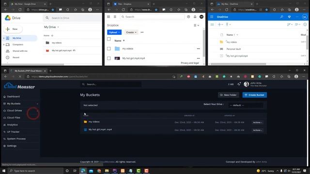Click CloudMonster search field
Viewport: 310px width, 174px height.
(111, 84)
